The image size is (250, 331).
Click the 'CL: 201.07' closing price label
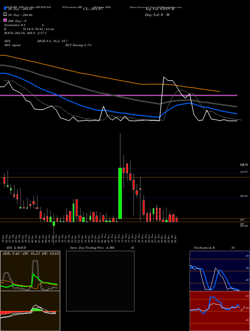(93, 9)
